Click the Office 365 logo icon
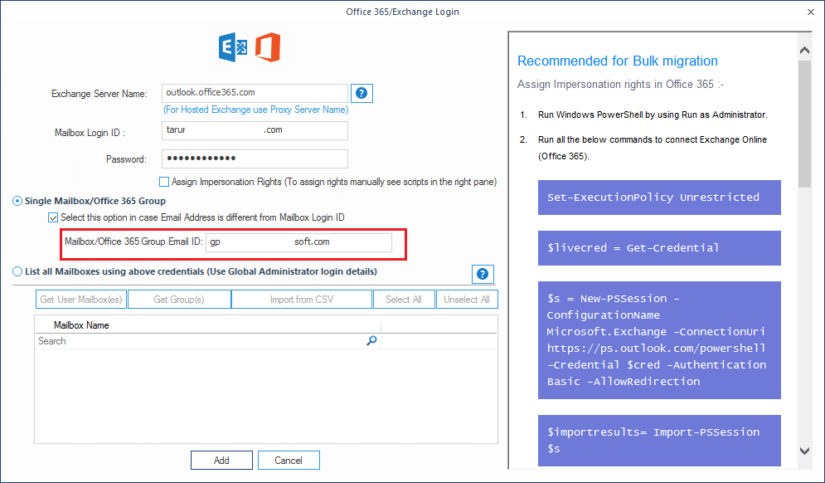This screenshot has width=825, height=483. [x=268, y=47]
